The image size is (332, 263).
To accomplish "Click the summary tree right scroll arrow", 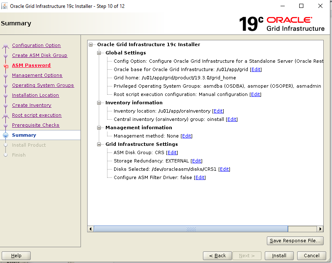I will 320,229.
